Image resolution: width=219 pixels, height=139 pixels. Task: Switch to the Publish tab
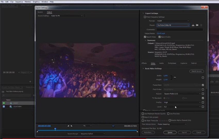click(194, 63)
